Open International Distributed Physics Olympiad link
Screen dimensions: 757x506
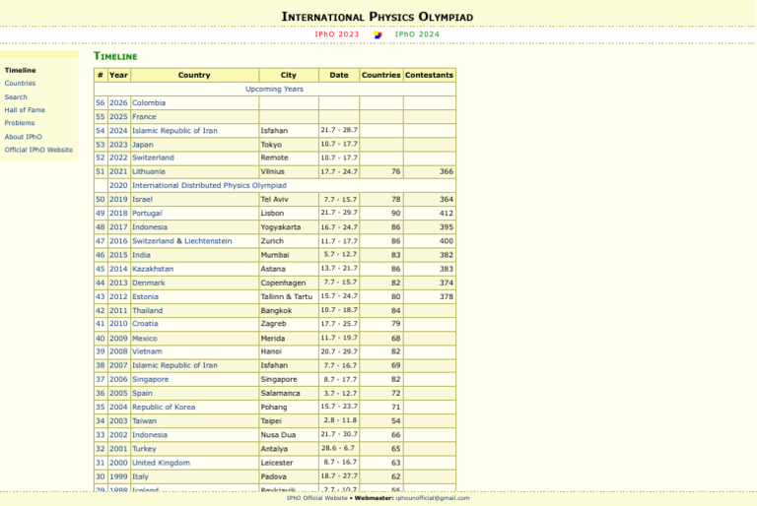(209, 185)
